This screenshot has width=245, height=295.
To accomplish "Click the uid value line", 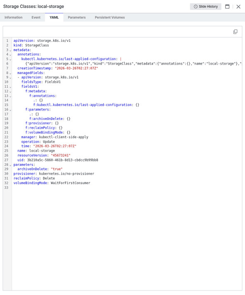I will click(58, 160).
